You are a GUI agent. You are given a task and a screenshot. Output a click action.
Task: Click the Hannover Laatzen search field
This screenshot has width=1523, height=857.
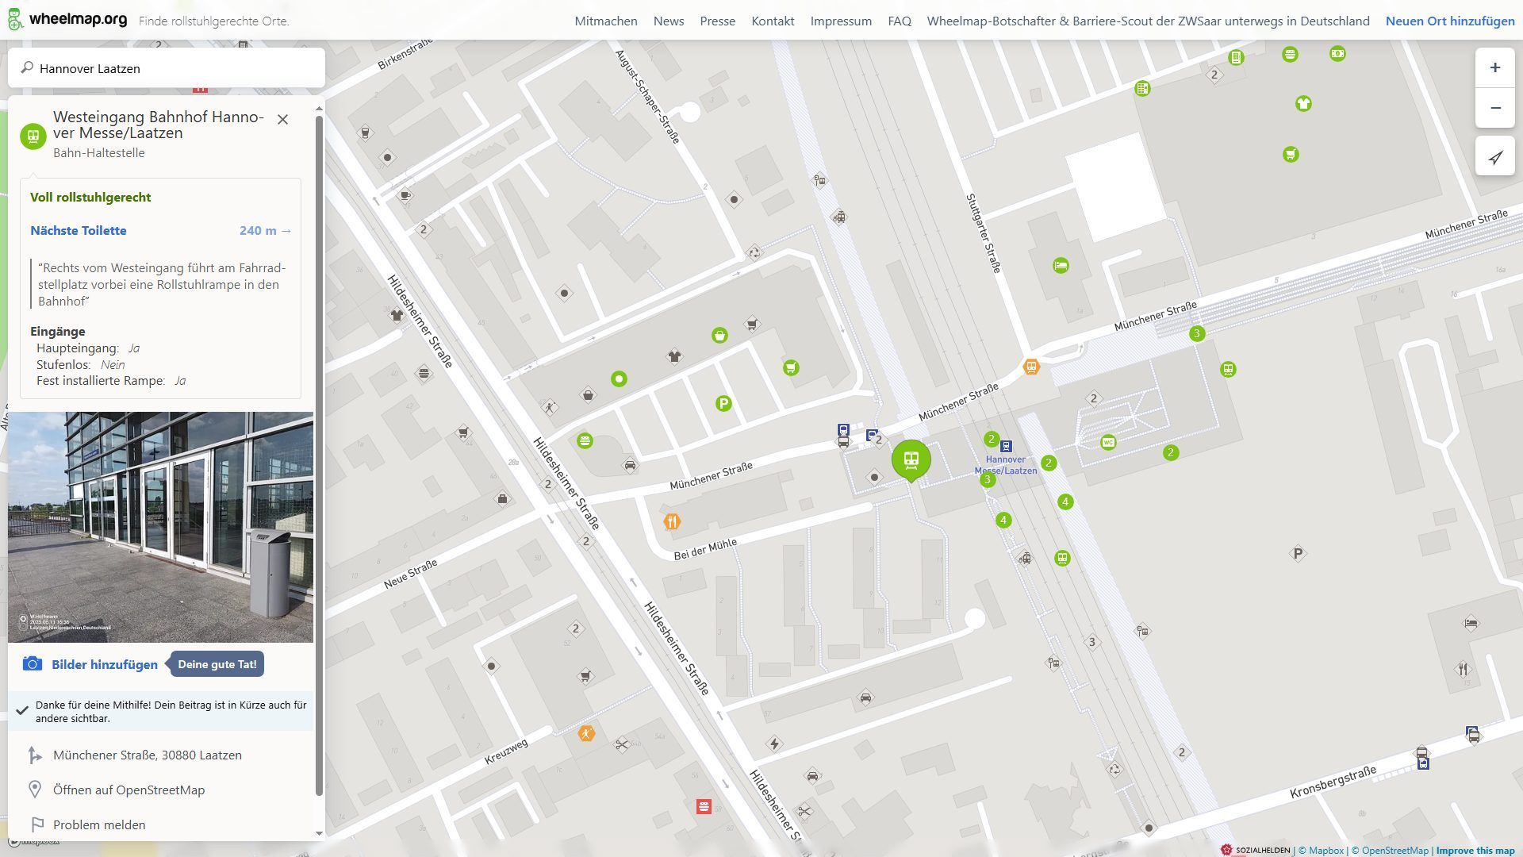(x=167, y=68)
